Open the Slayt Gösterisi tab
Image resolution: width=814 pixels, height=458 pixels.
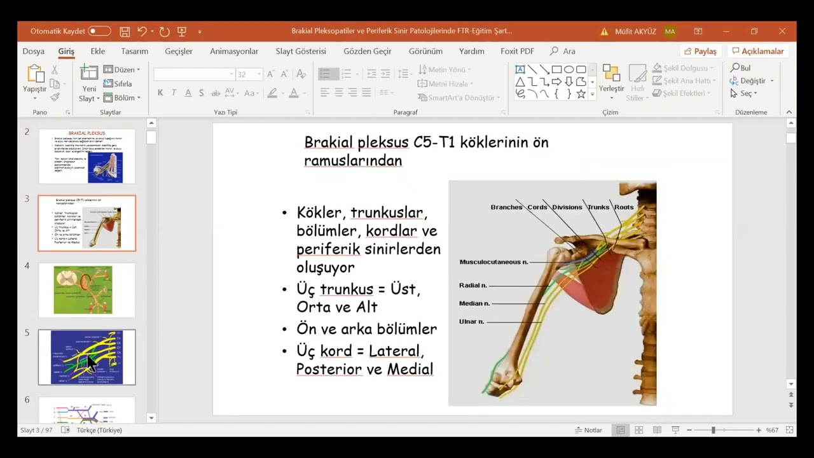click(301, 51)
